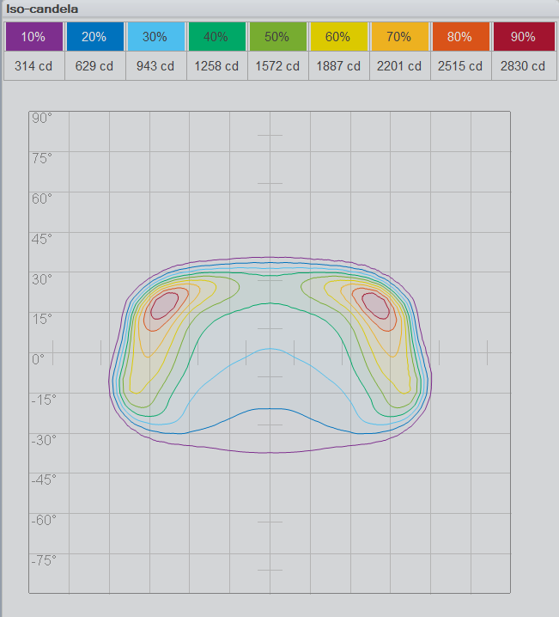559x617 pixels.
Task: Click the 2201 cd value cell
Action: (399, 66)
